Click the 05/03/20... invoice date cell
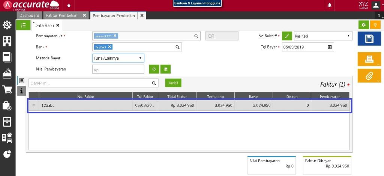This screenshot has height=176, width=384. [145, 105]
